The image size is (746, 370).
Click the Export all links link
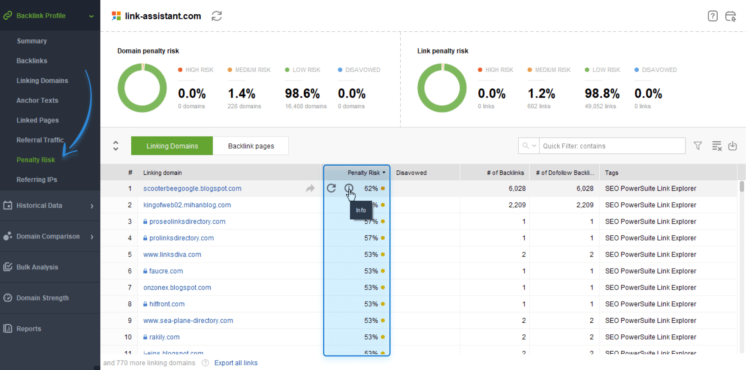click(x=236, y=363)
